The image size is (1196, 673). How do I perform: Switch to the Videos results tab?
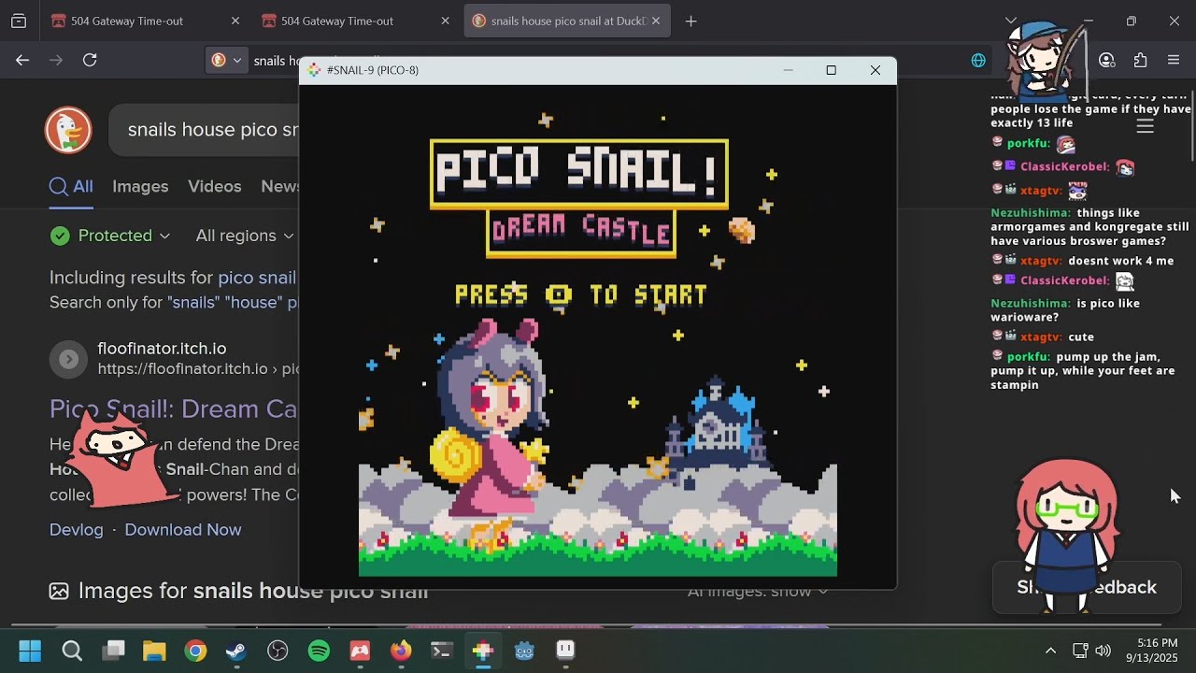coord(215,186)
